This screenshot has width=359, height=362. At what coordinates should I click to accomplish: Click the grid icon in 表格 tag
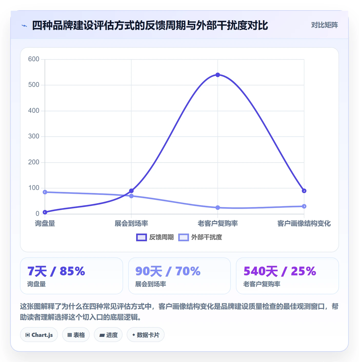tap(69, 335)
